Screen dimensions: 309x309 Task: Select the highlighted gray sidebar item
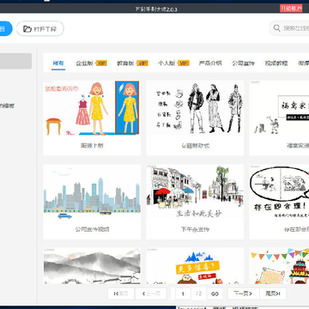[15, 61]
